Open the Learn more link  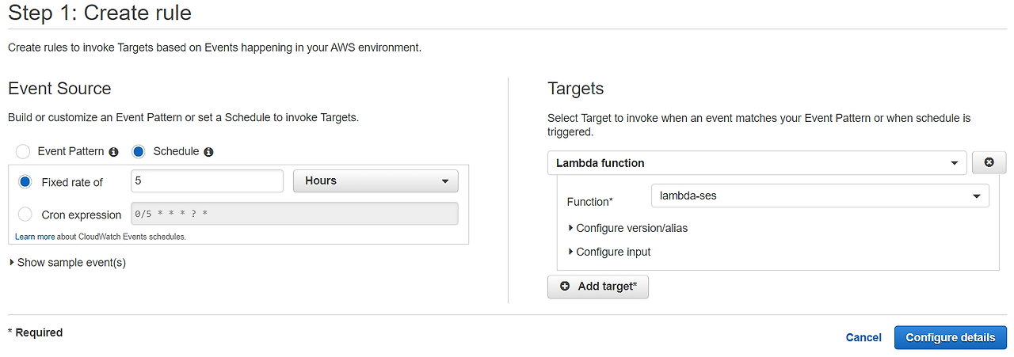tap(35, 237)
